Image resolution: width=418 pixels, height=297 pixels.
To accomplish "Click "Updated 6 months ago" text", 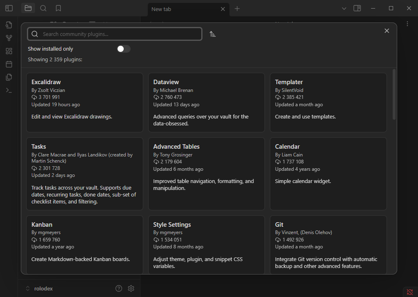I will [x=178, y=169].
